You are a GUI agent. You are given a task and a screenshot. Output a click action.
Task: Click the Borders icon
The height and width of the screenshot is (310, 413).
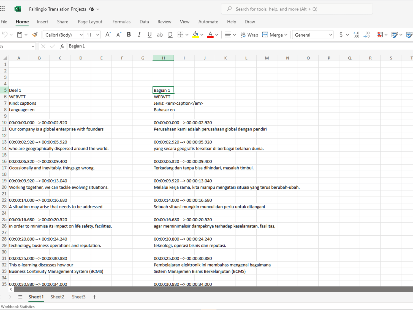click(180, 35)
